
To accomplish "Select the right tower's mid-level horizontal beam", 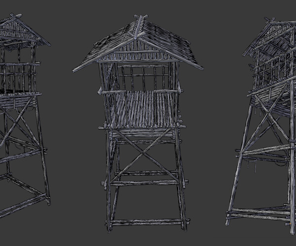I will [x=264, y=151].
